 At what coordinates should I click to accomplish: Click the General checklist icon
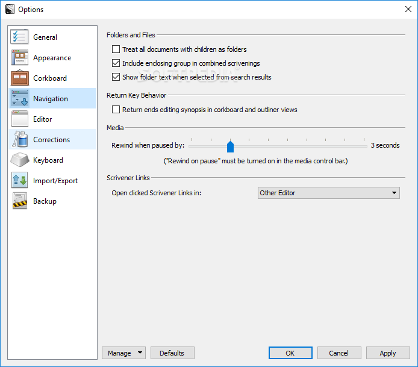click(19, 37)
